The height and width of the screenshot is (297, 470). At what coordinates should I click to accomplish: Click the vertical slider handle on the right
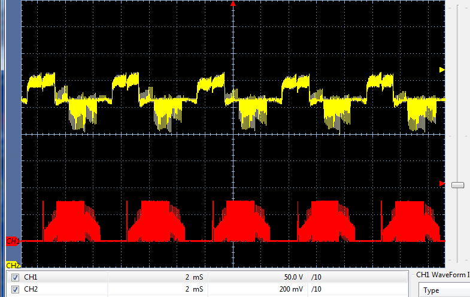coord(457,185)
